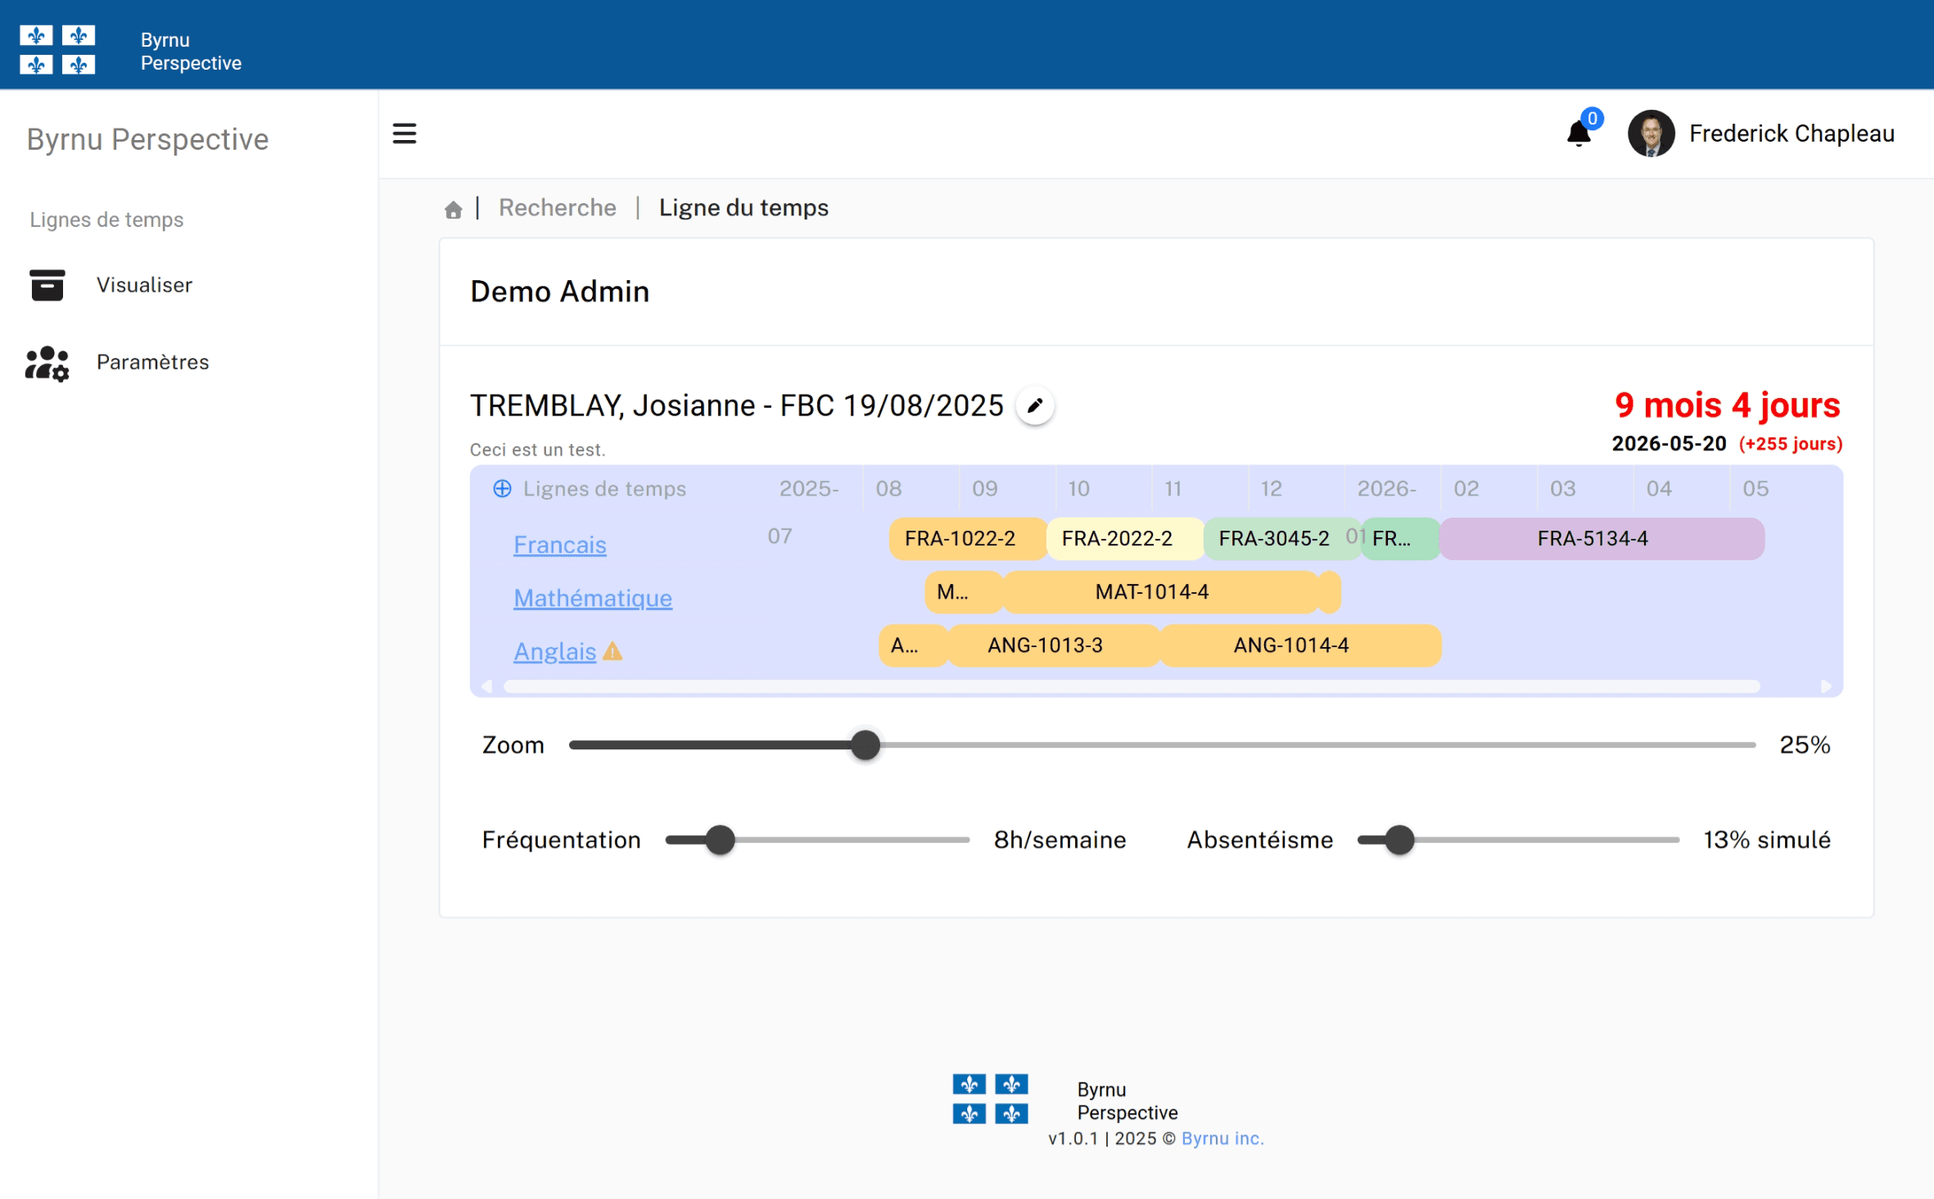Open Paramètres via the group settings icon

coord(47,363)
